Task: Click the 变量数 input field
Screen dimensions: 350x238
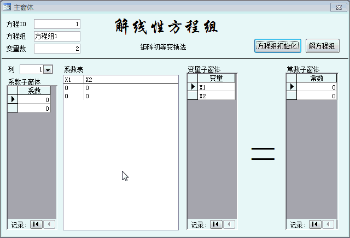Action: pos(57,49)
